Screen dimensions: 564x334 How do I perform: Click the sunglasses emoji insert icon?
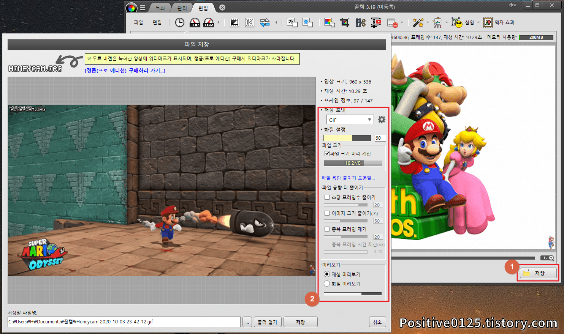457,22
